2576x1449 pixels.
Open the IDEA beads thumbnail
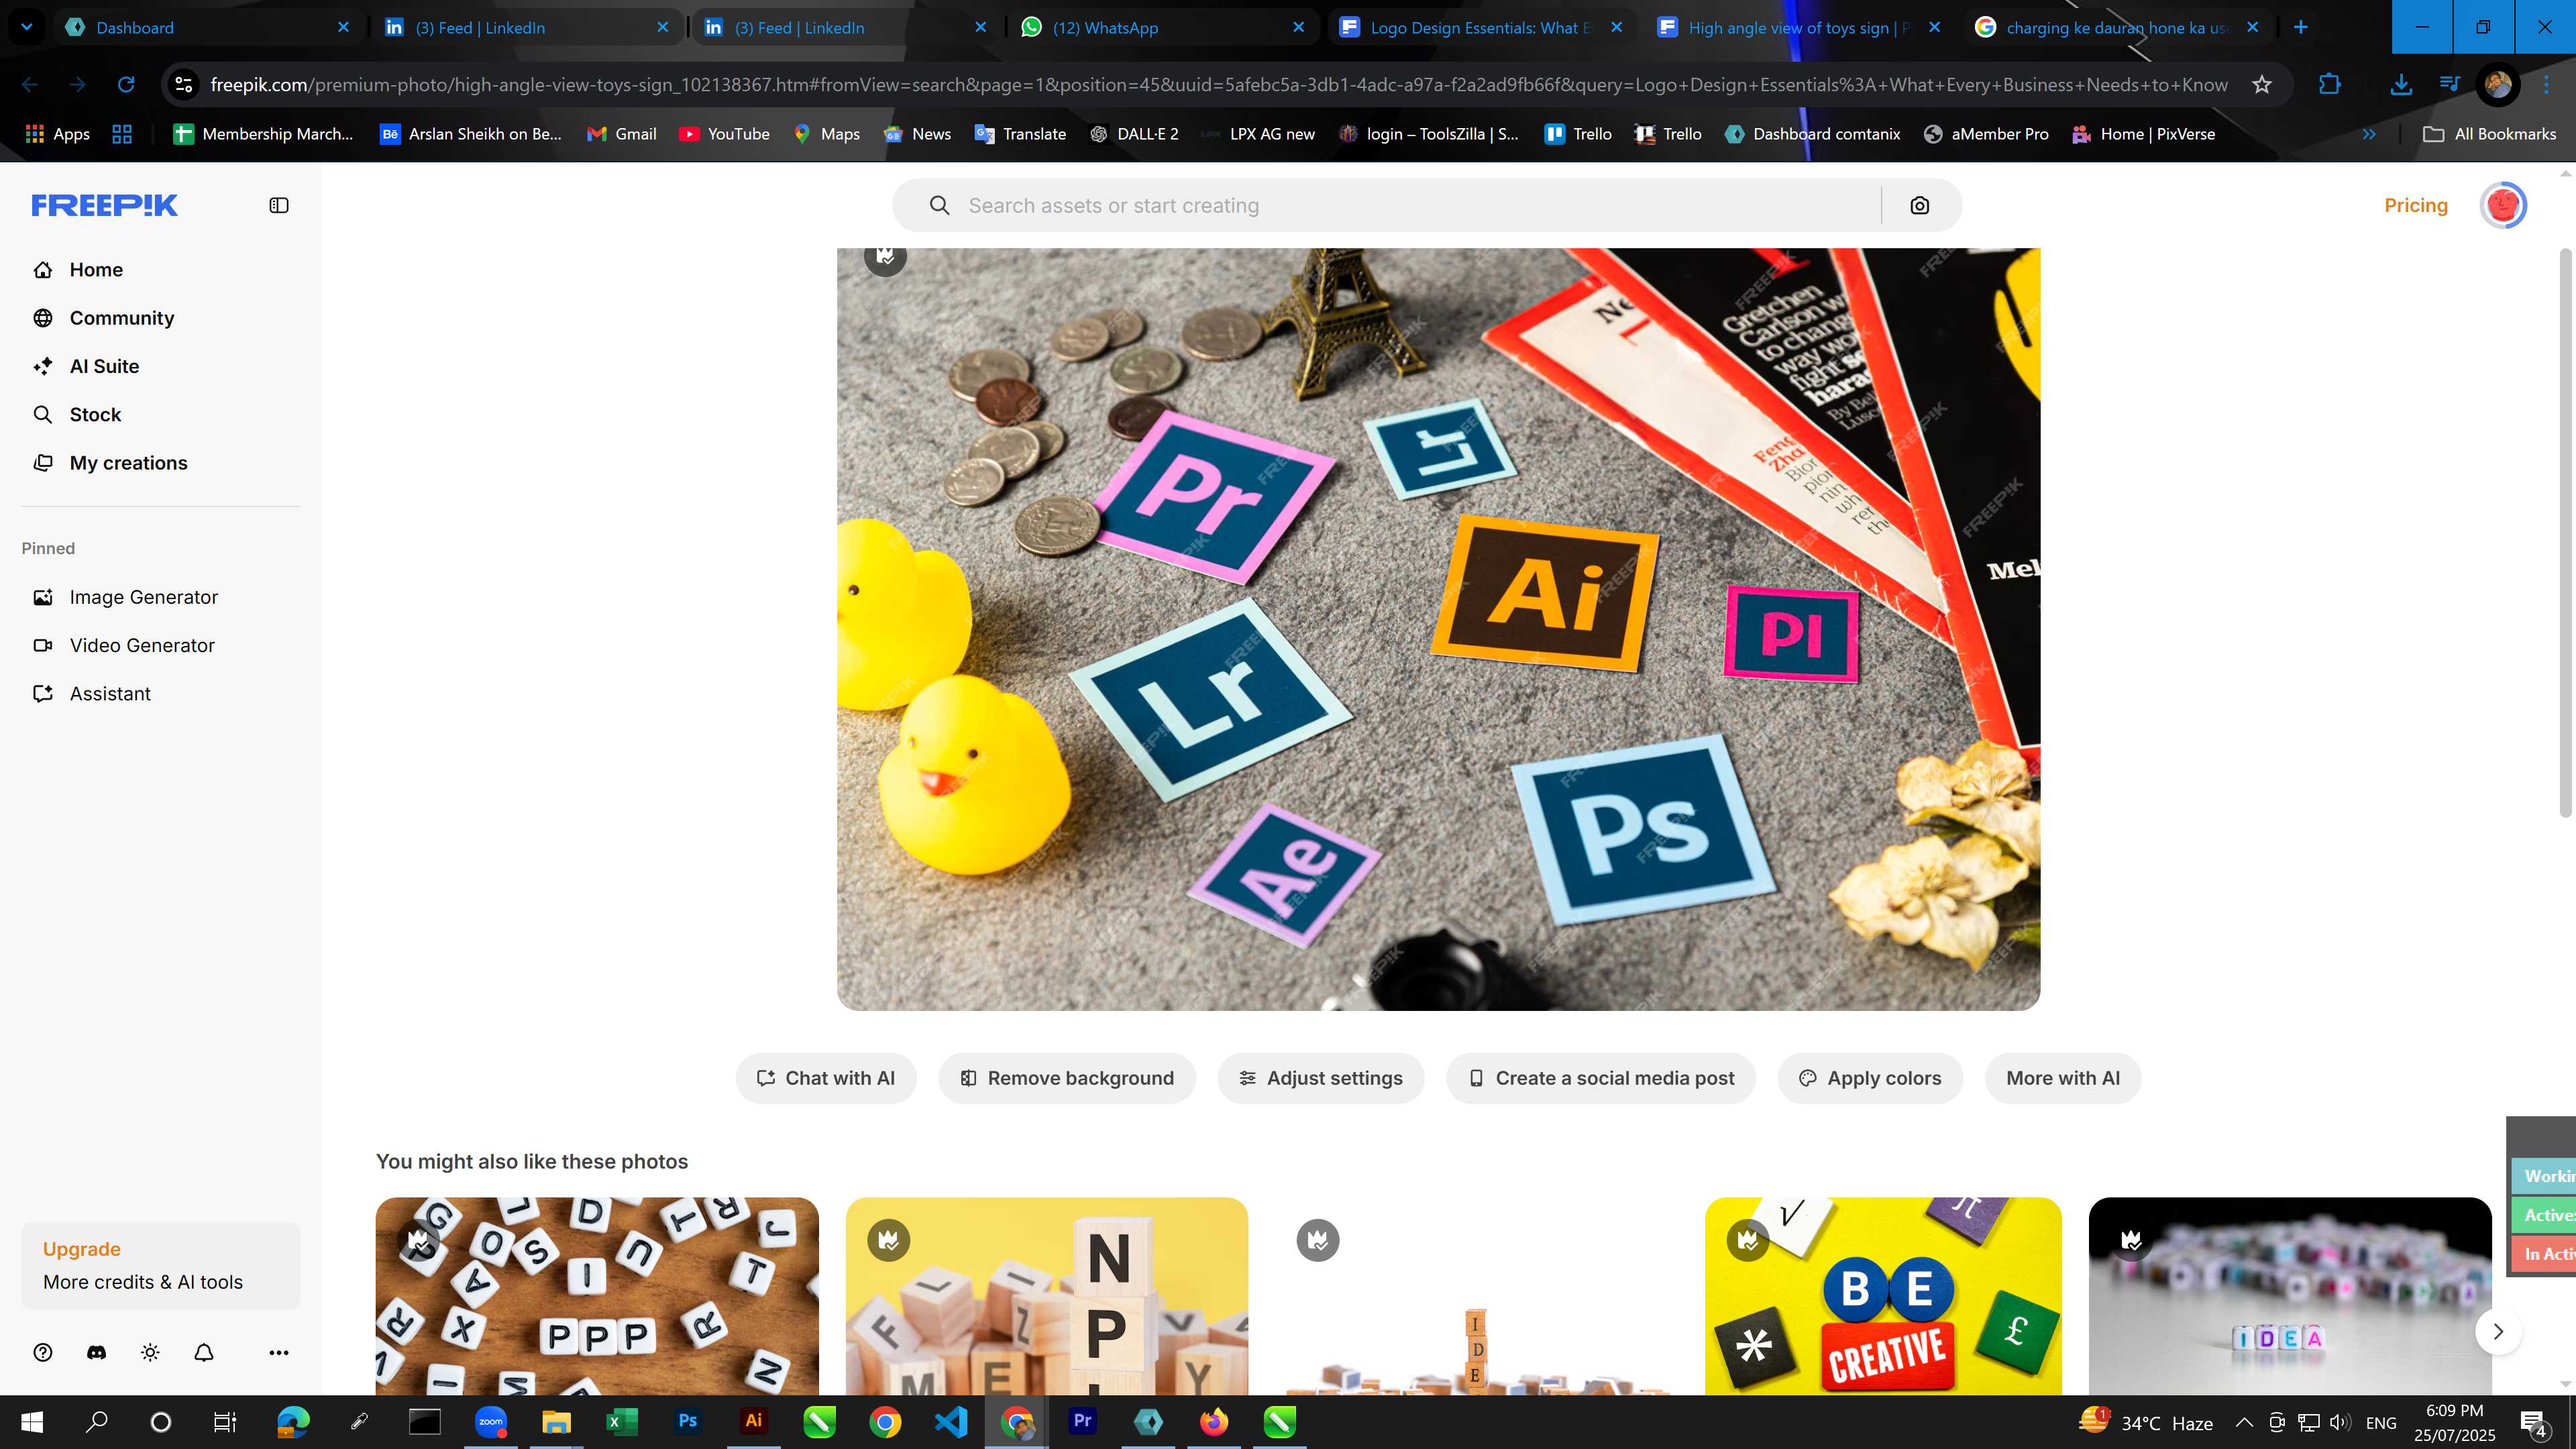point(2290,1296)
